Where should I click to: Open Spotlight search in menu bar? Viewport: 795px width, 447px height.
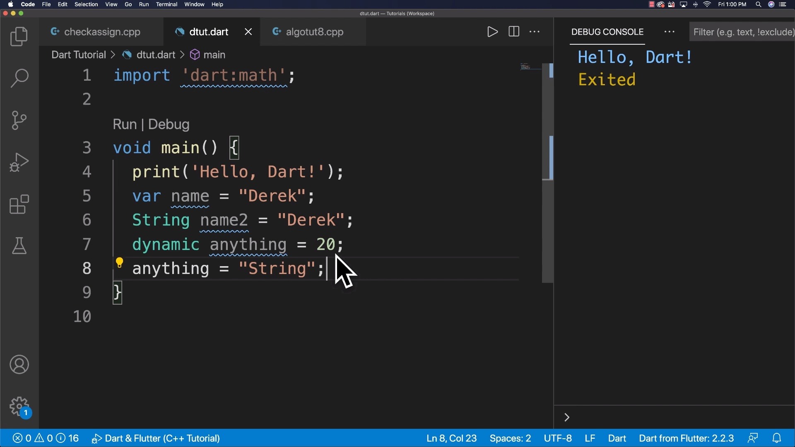(759, 5)
